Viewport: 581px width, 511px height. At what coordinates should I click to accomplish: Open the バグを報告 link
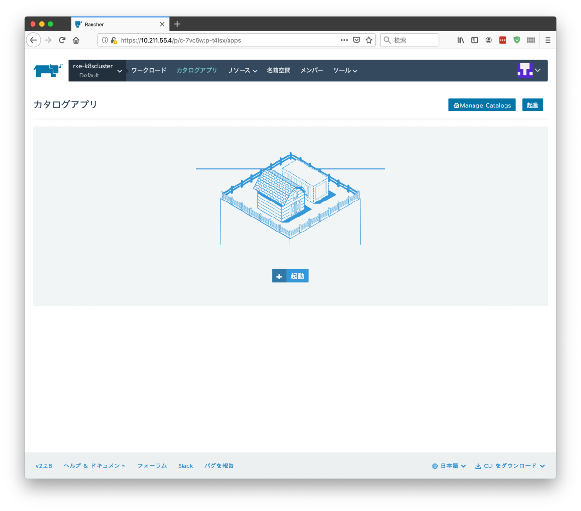219,465
